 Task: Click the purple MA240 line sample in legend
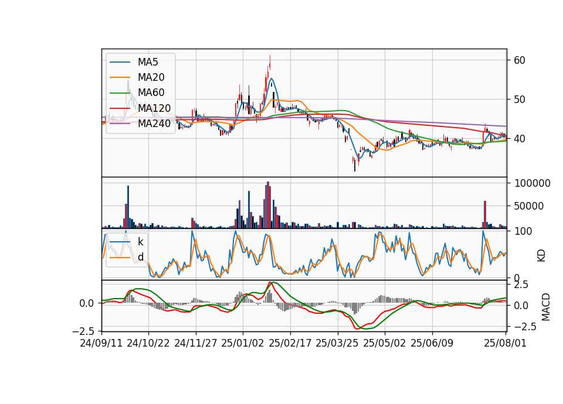pyautogui.click(x=120, y=124)
